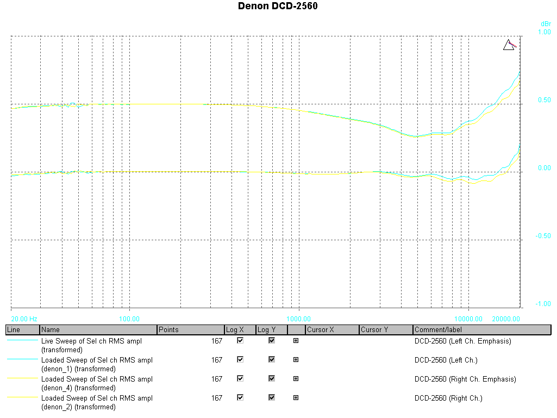The width and height of the screenshot is (557, 418).
Task: Toggle Log X for Left Ch. Emphasis row
Action: (x=240, y=340)
